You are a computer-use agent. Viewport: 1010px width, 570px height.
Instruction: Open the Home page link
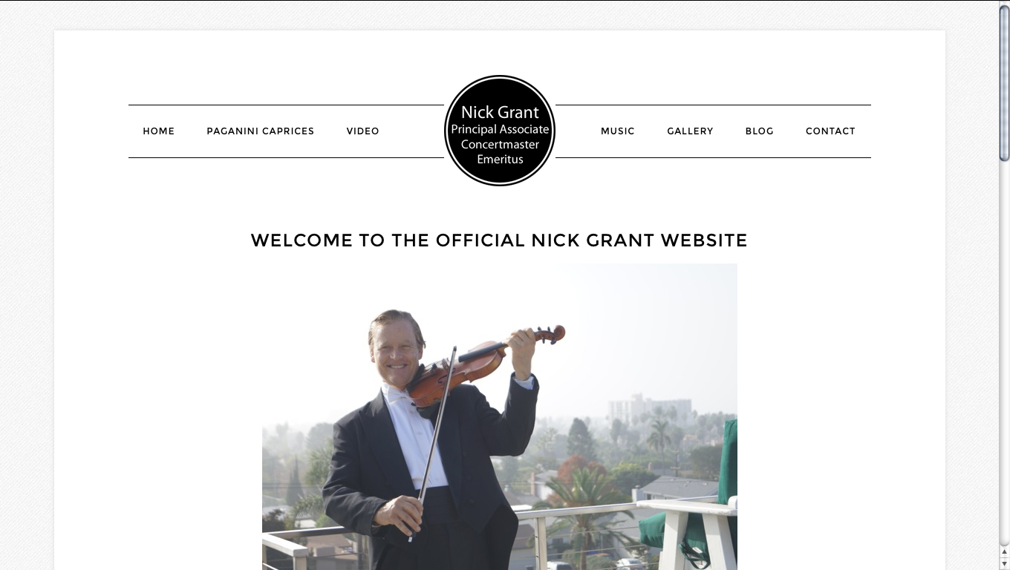click(158, 131)
